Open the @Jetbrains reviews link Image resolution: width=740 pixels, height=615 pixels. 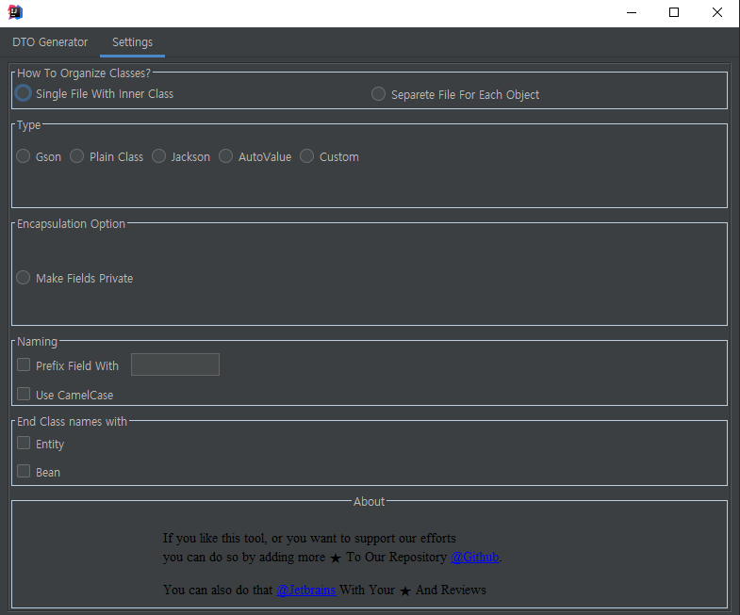(305, 590)
